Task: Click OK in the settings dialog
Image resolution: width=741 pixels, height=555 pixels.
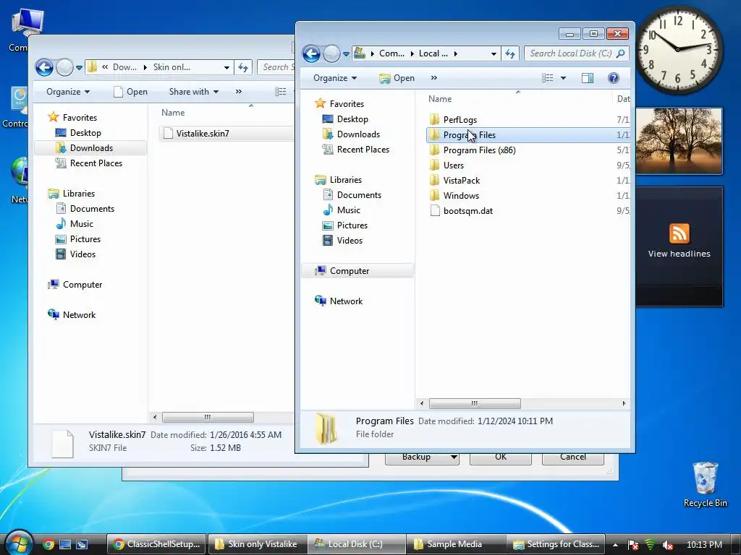Action: [501, 457]
